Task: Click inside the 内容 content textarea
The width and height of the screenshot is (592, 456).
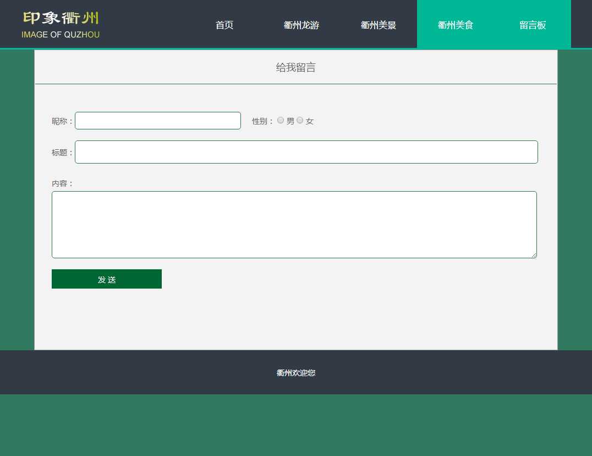Action: 294,225
